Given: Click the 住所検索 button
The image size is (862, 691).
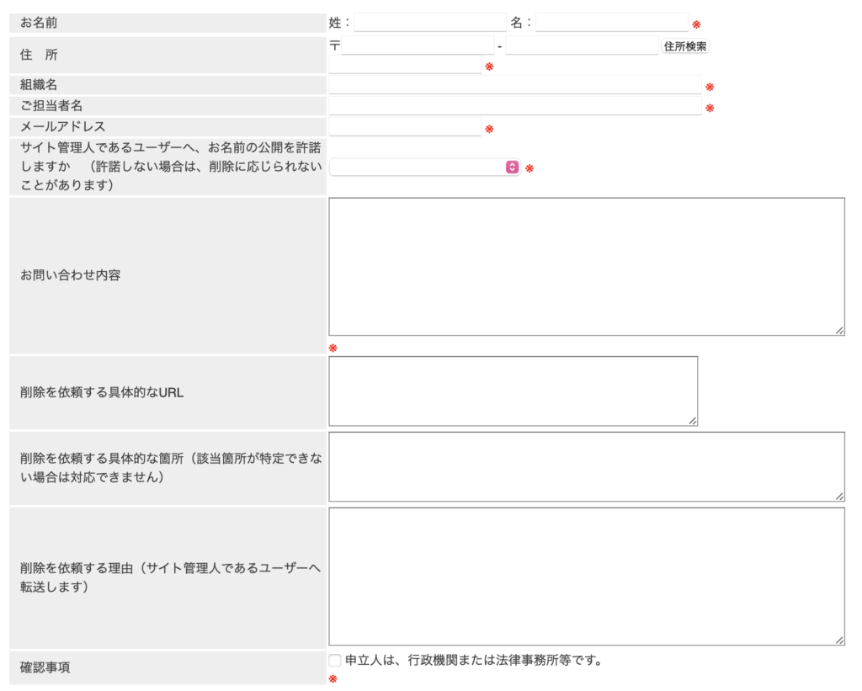Looking at the screenshot, I should point(685,45).
